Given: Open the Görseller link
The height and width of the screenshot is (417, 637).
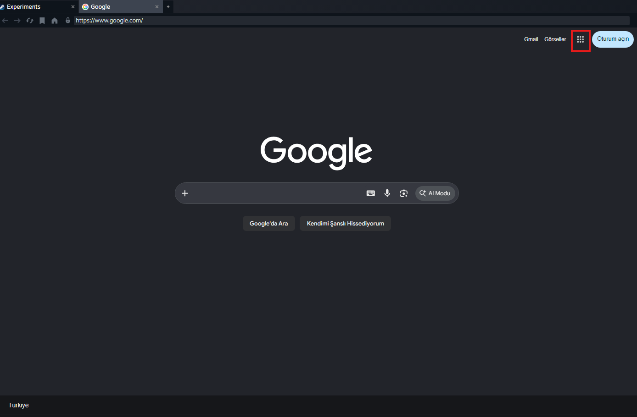Looking at the screenshot, I should point(555,39).
